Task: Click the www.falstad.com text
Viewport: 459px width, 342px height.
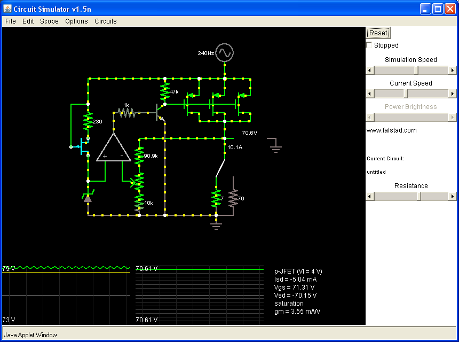Action: (x=391, y=130)
